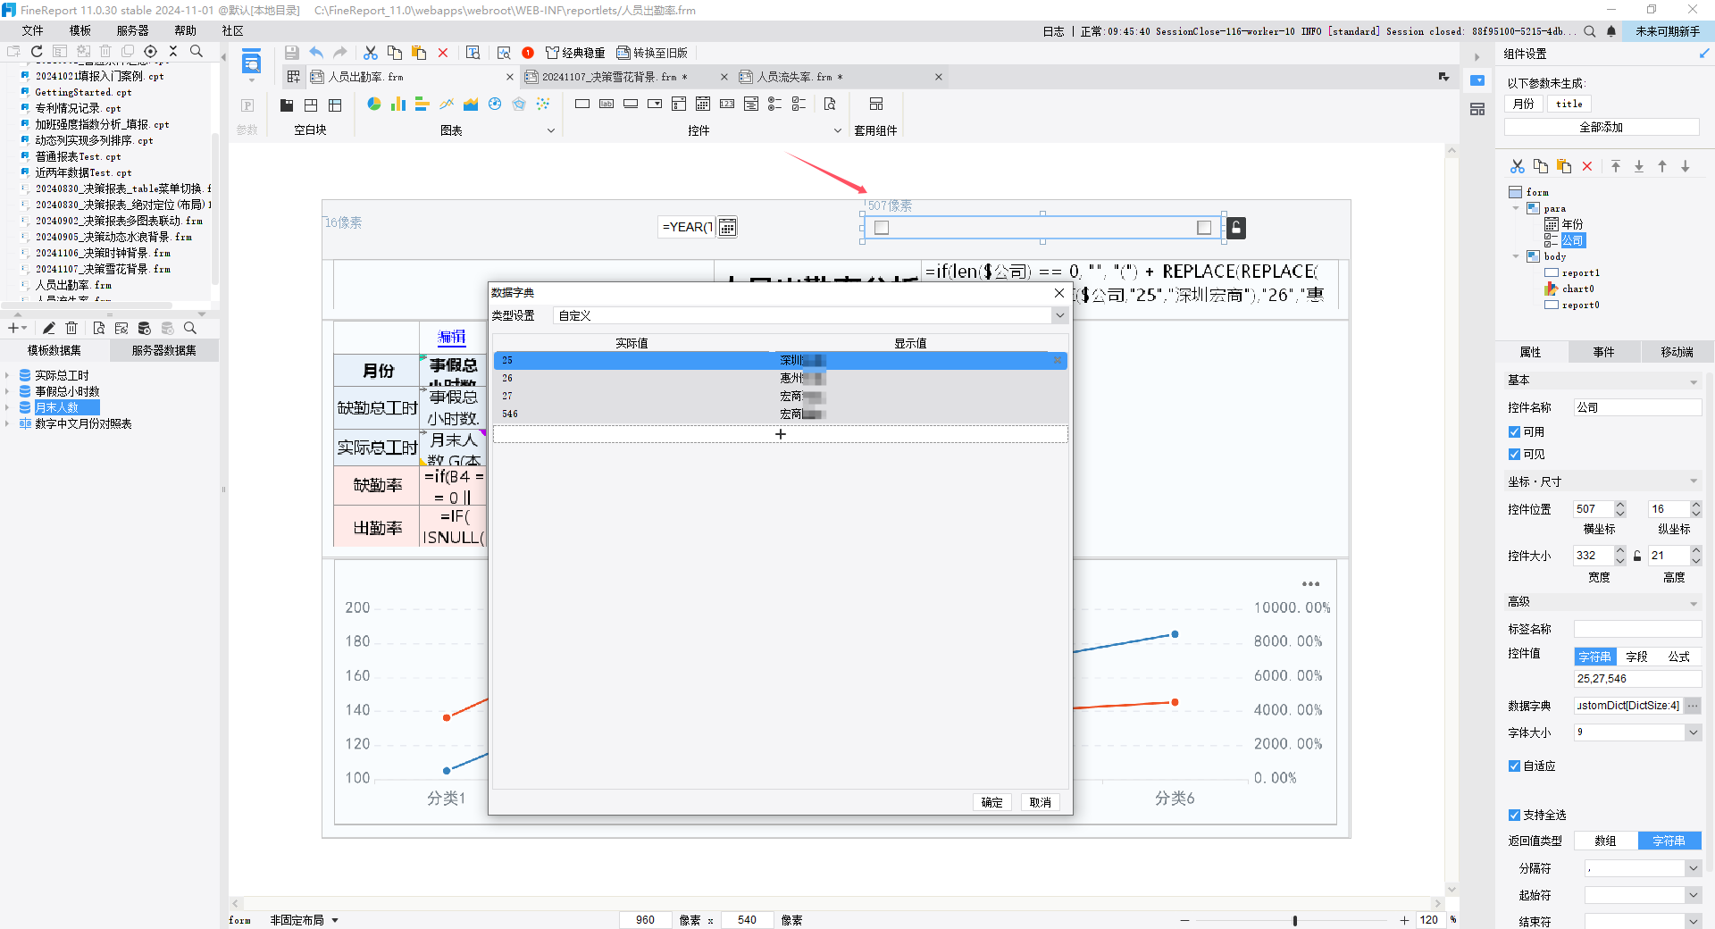This screenshot has width=1715, height=929.
Task: Click the 全部添加 button
Action: pos(1601,128)
